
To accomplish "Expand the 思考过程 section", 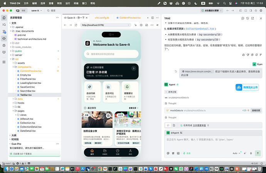I will pos(171,92).
